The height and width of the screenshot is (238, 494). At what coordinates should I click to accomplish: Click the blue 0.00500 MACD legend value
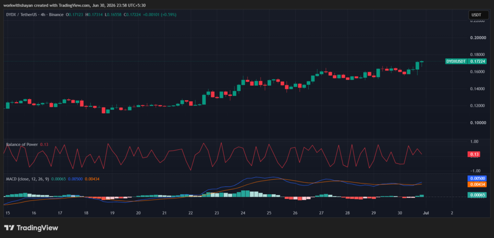pyautogui.click(x=75, y=179)
